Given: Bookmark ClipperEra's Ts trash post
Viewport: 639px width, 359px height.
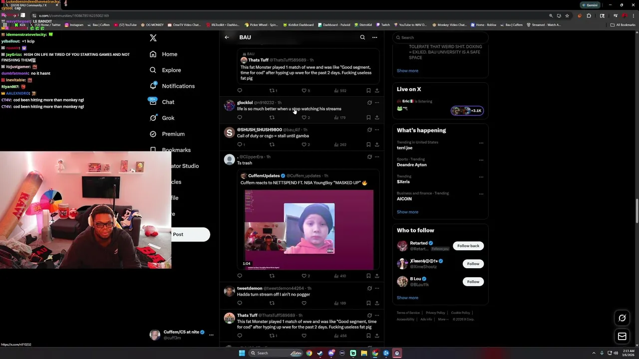Looking at the screenshot, I should [x=368, y=276].
